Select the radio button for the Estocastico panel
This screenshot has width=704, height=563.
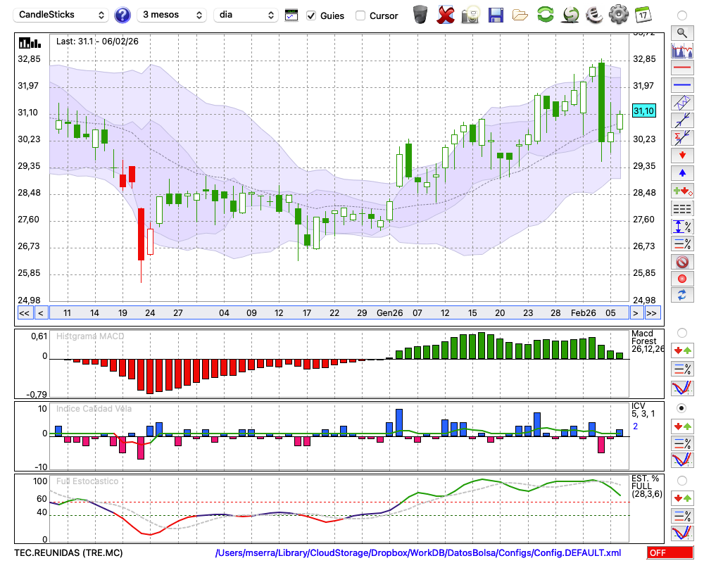point(682,481)
